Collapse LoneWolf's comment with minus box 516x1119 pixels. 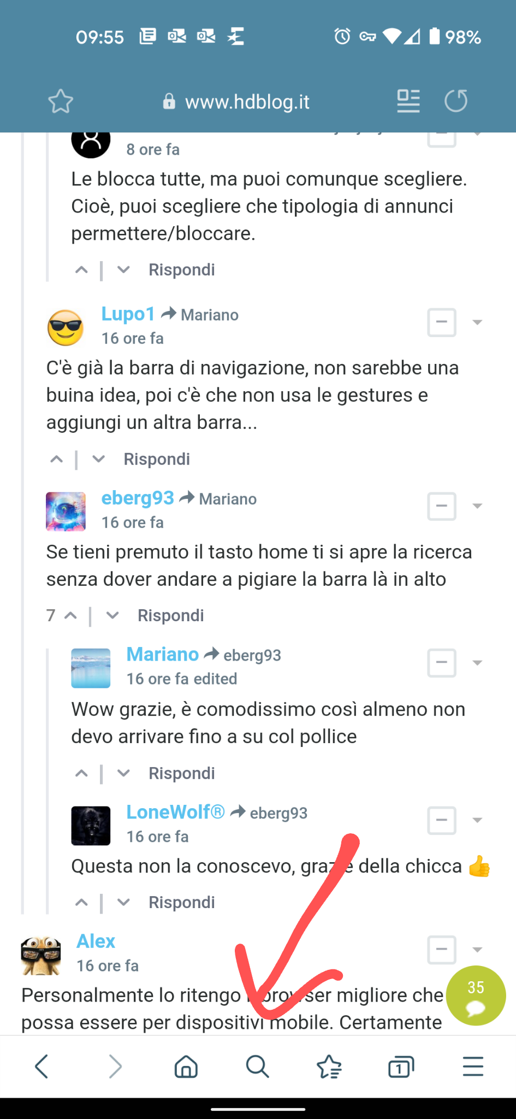442,820
